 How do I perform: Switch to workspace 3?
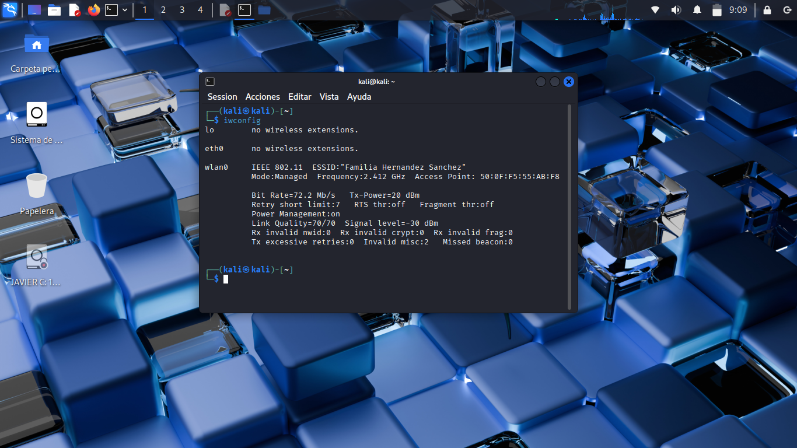182,10
